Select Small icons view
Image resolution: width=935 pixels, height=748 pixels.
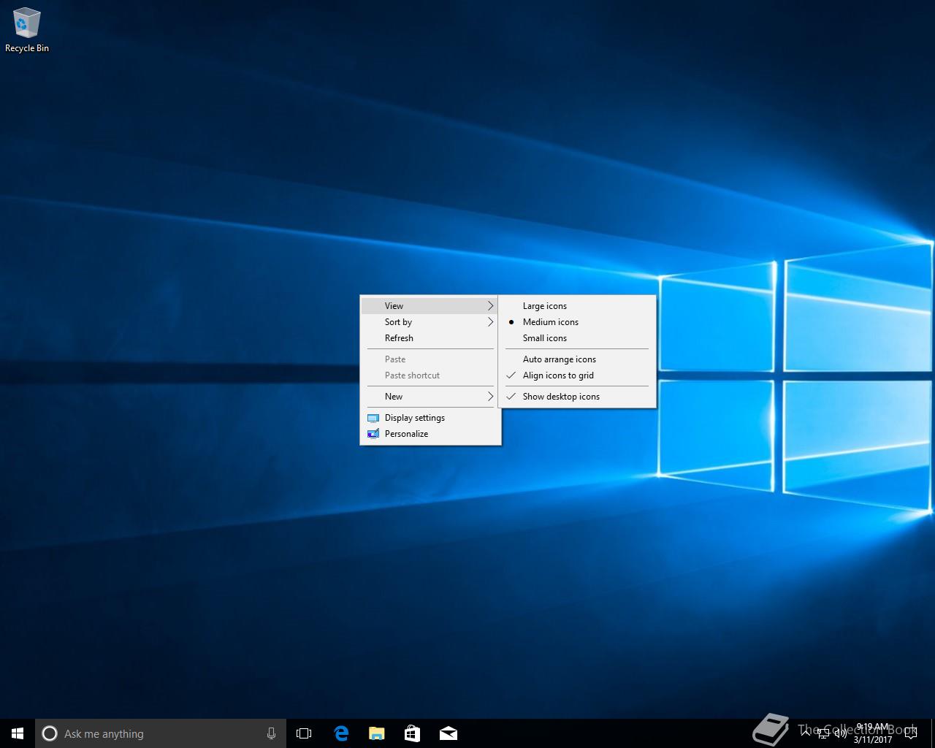[x=577, y=338]
